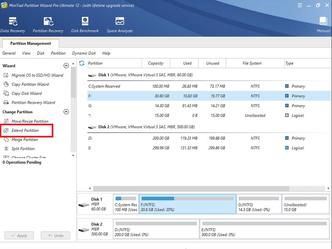This screenshot has width=332, height=249.
Task: Open Disk Benchmark
Action: 85,25
